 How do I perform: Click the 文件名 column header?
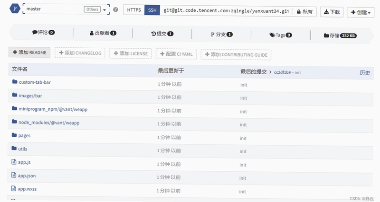click(x=19, y=69)
